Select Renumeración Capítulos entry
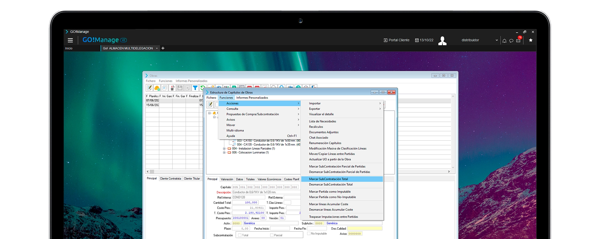Viewport: 600px width, 239px height. (342, 143)
